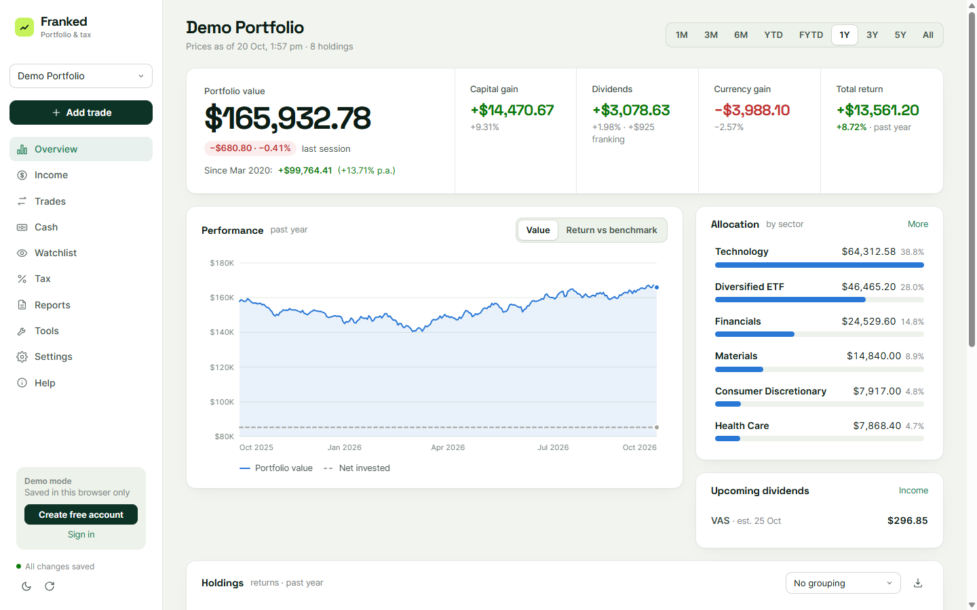Open Income link in Upcoming dividends
977x610 pixels.
click(913, 490)
